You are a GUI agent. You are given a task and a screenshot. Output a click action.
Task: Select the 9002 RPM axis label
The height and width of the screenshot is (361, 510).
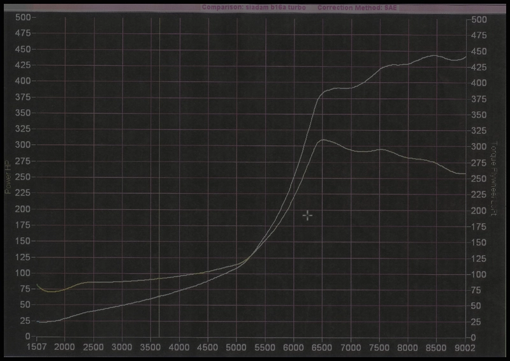465,348
